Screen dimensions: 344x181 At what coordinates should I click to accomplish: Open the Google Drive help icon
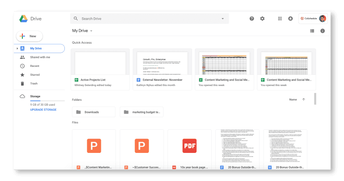tap(252, 19)
